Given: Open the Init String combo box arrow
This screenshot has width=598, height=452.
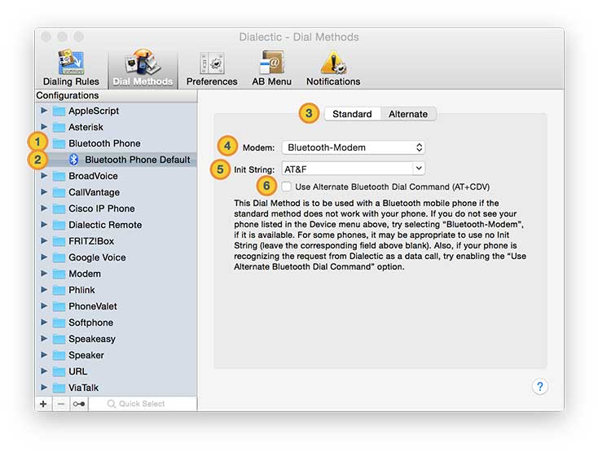Looking at the screenshot, I should coord(419,169).
